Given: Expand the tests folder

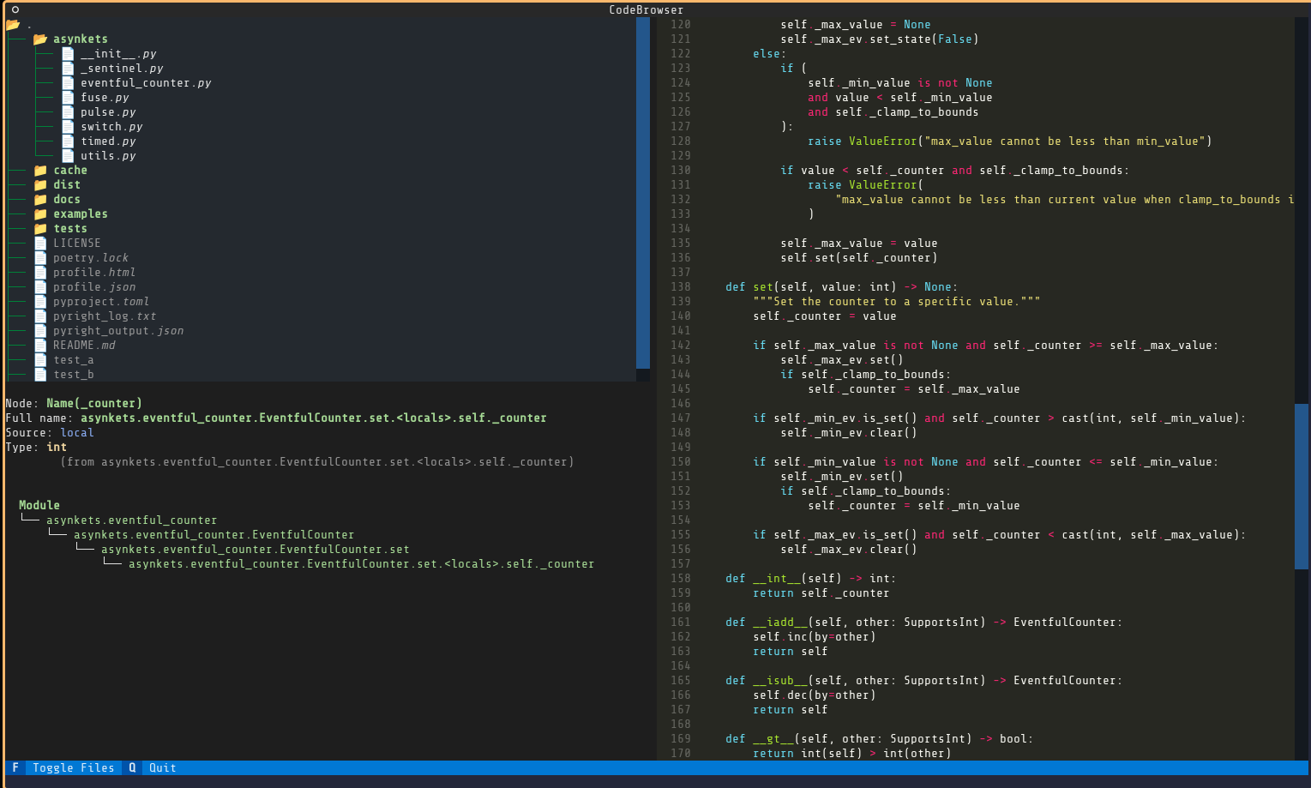Looking at the screenshot, I should pos(70,228).
